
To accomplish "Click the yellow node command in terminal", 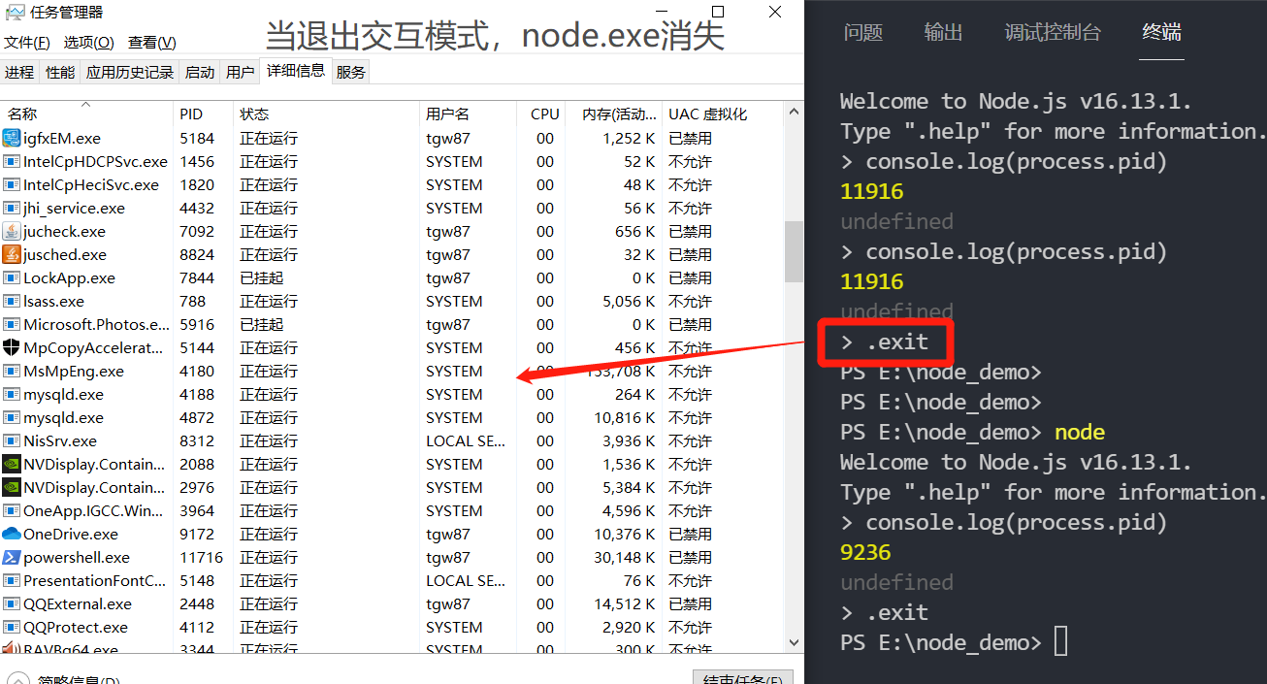I will pos(1080,432).
